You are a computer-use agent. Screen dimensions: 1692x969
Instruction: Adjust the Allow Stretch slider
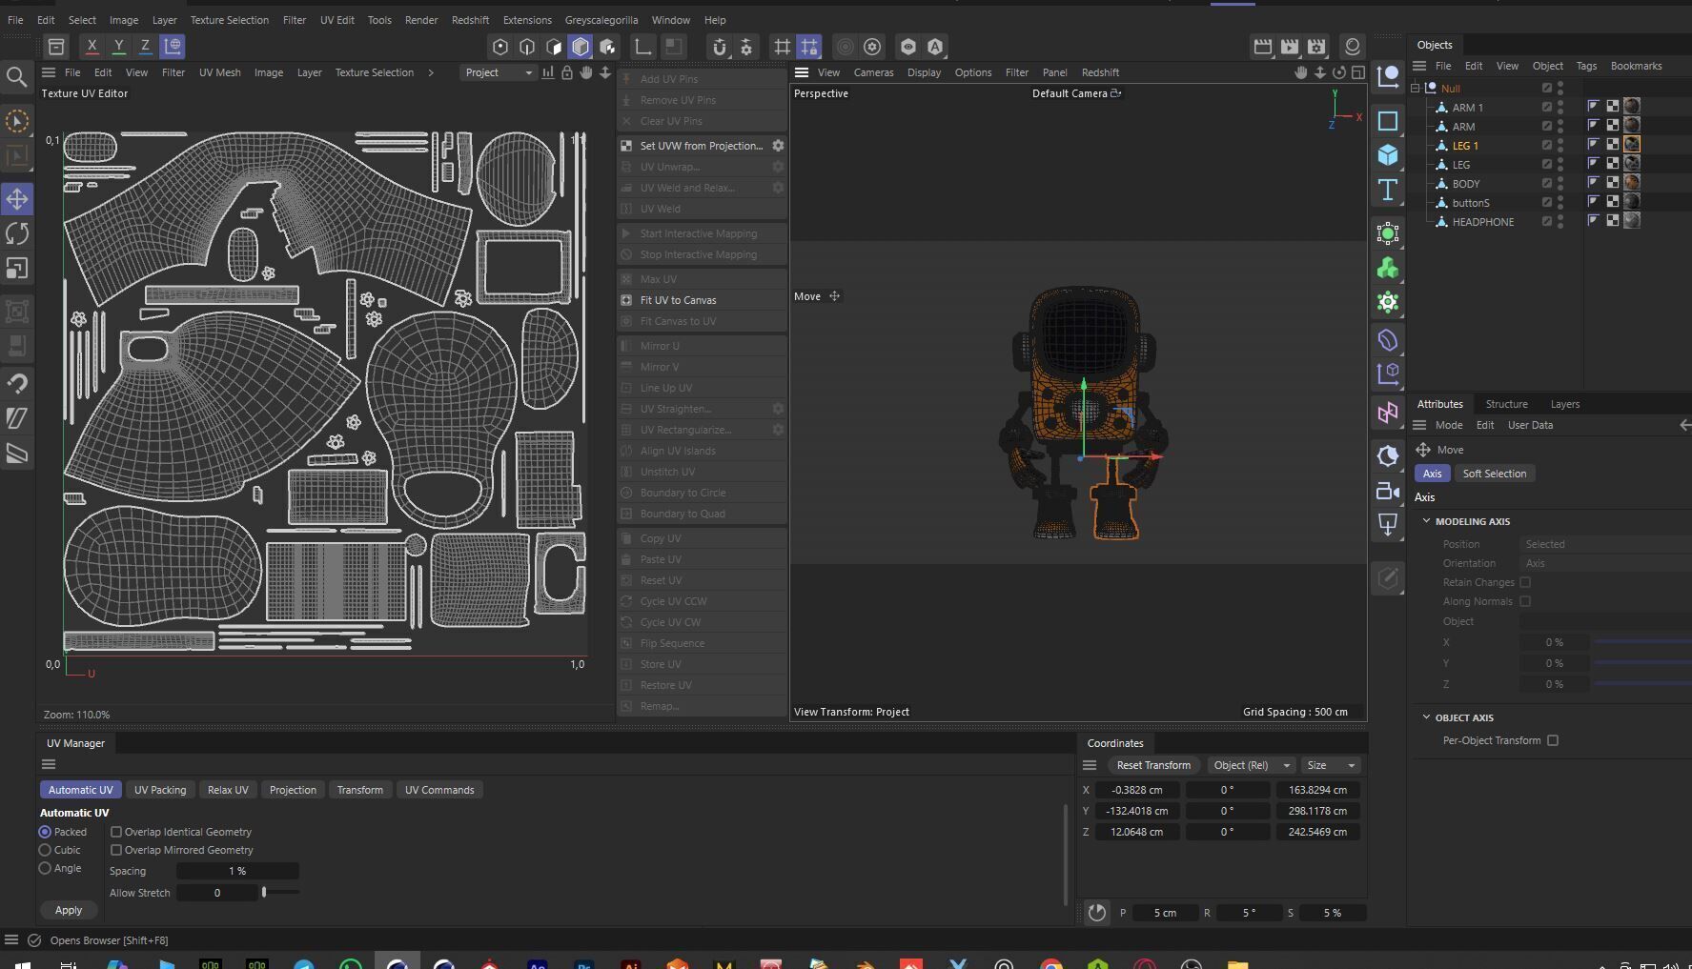[264, 893]
